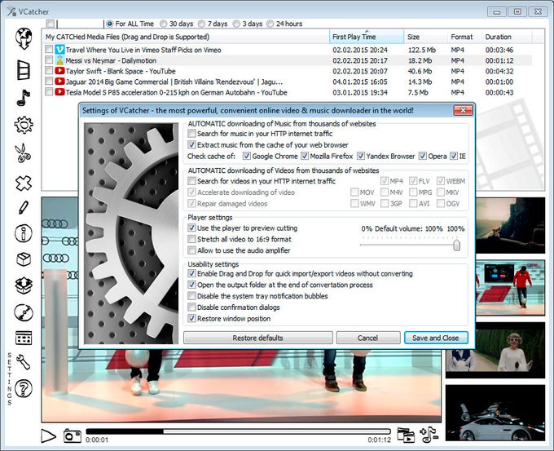Image resolution: width=554 pixels, height=451 pixels.
Task: Click the open box export icon
Action: click(24, 285)
